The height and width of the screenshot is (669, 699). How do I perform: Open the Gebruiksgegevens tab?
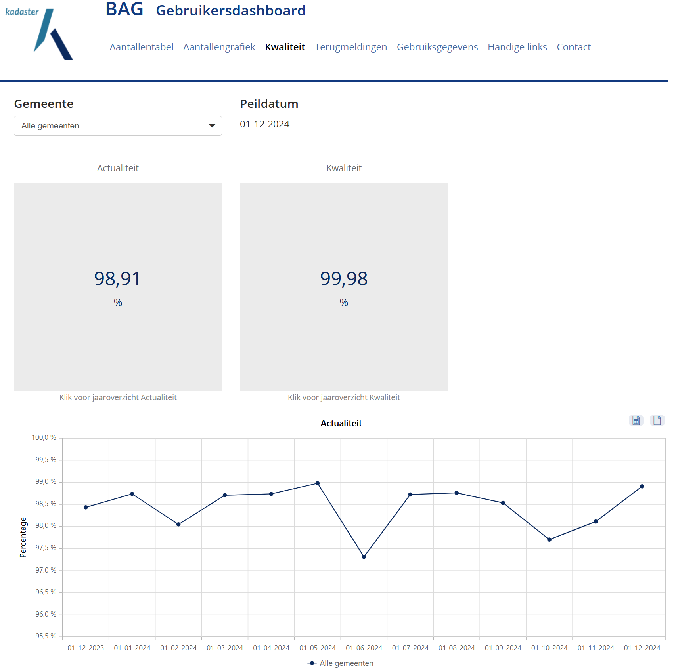click(x=437, y=47)
